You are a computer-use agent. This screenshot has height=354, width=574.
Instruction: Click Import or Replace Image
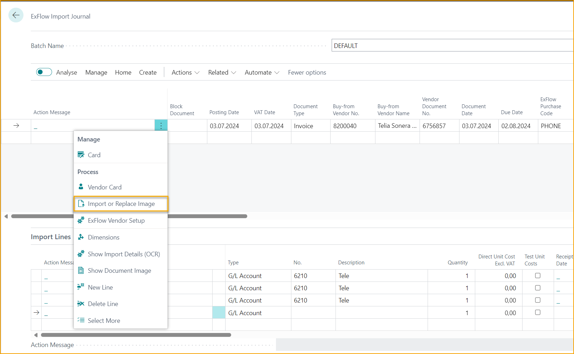tap(121, 203)
